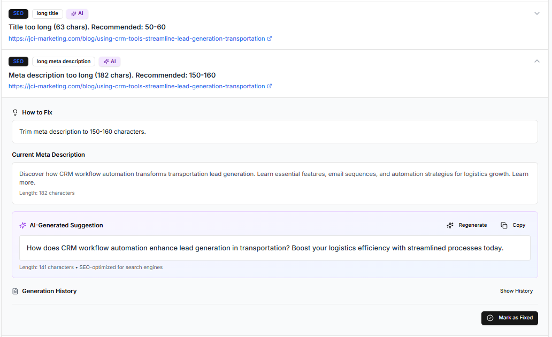Viewport: 552px width, 337px height.
Task: Click the lightbulb icon next to How to Fix
Action: click(x=16, y=112)
